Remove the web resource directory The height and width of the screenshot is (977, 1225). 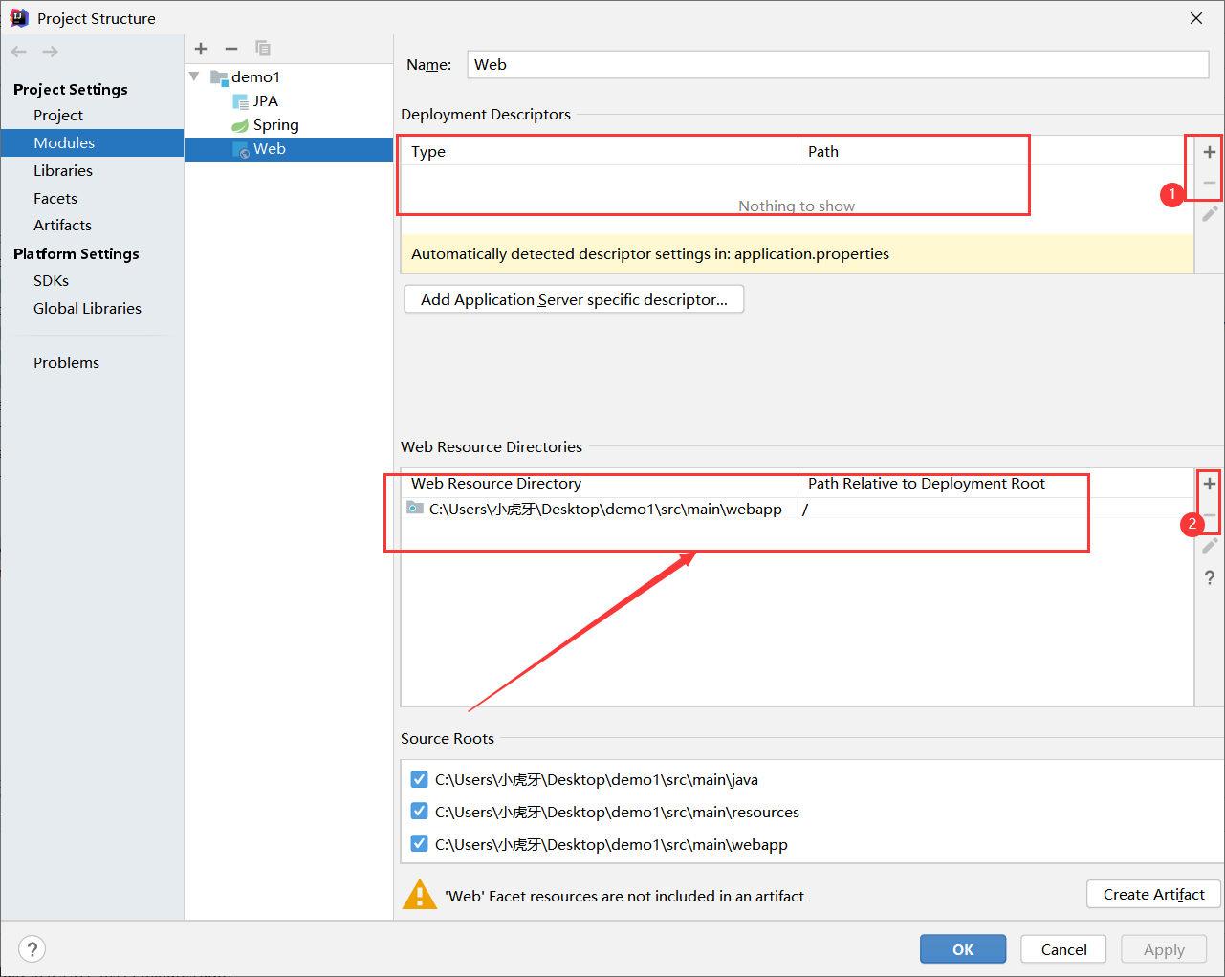tap(1210, 515)
